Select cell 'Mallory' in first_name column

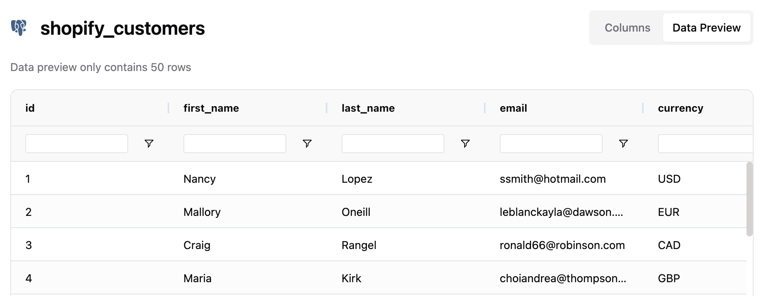(202, 212)
